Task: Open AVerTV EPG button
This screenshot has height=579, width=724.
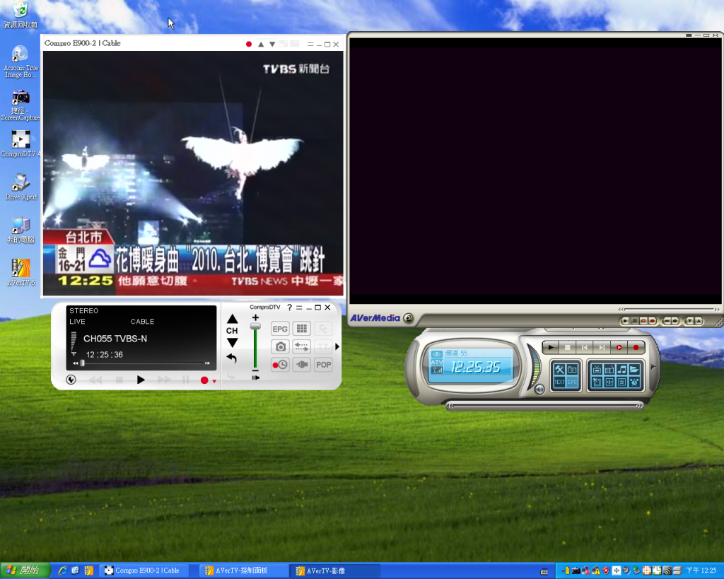Action: click(572, 382)
